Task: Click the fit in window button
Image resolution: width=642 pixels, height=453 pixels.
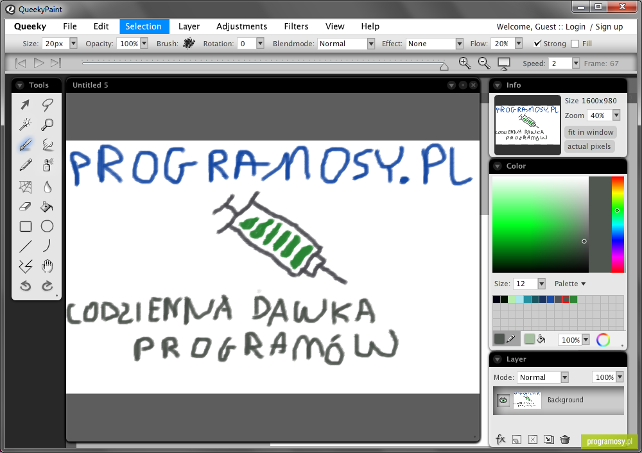Action: coord(591,132)
